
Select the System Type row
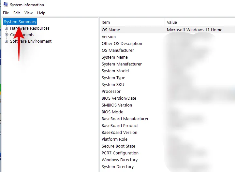click(168, 78)
